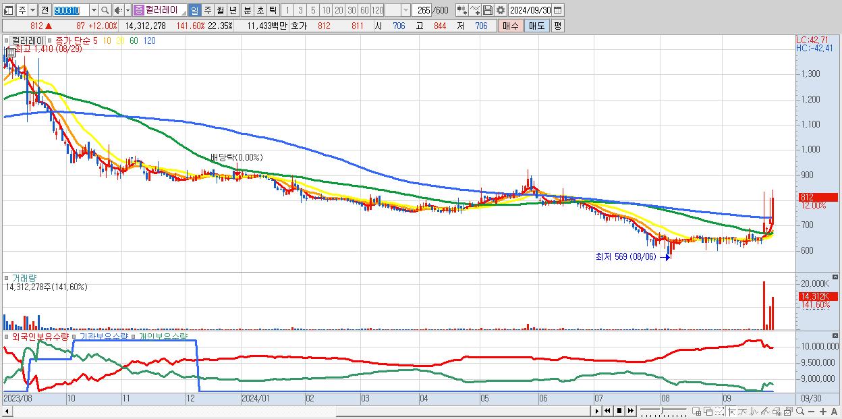Click the dotted range selection icon
This screenshot has height=419, width=842.
[x=719, y=411]
